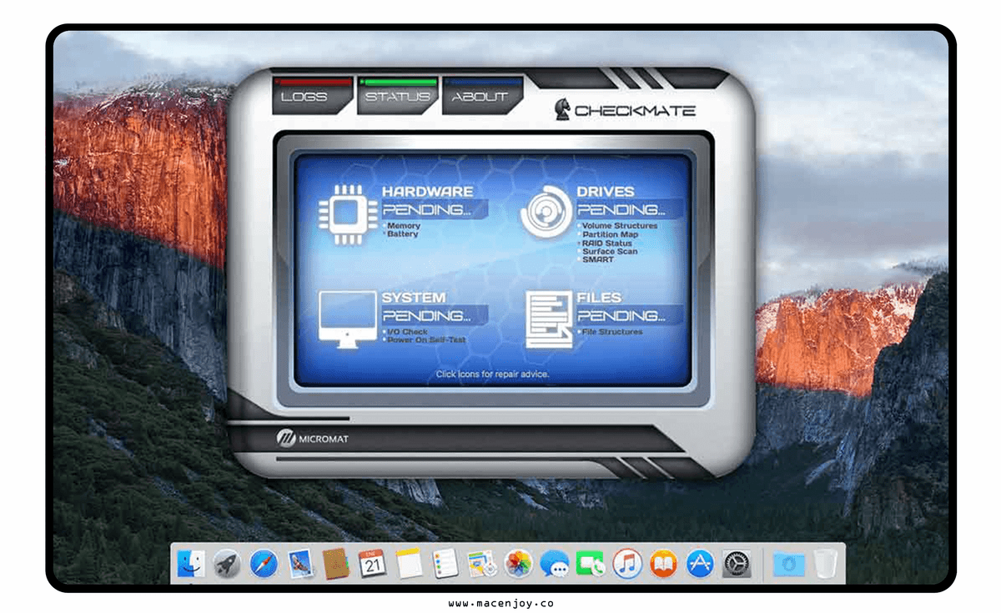This screenshot has height=613, width=1001.
Task: Select the DRIVES heading
Action: [x=606, y=192]
